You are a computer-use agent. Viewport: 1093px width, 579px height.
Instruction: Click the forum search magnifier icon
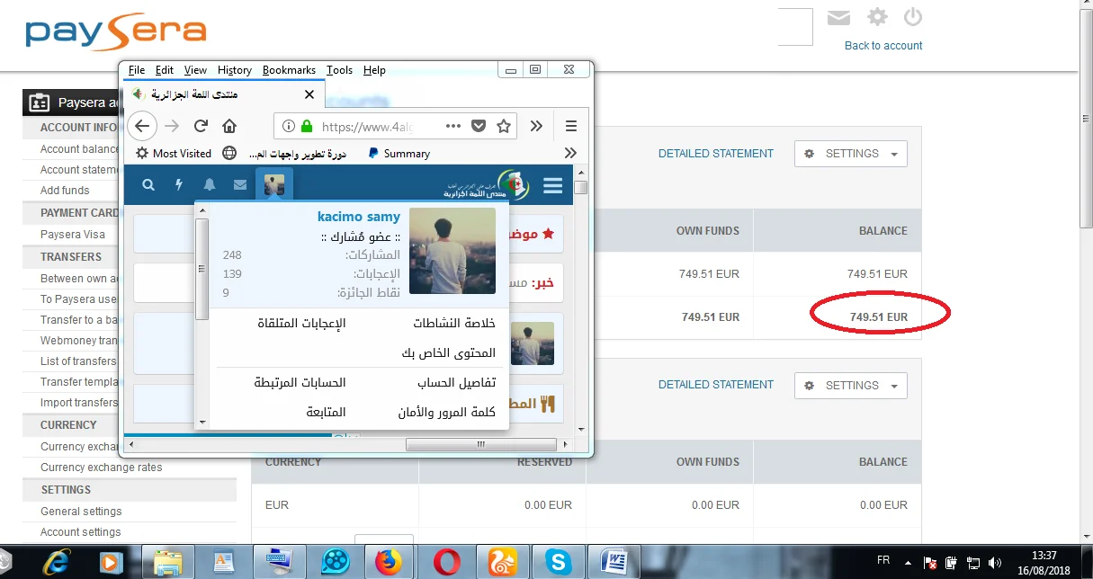[148, 185]
